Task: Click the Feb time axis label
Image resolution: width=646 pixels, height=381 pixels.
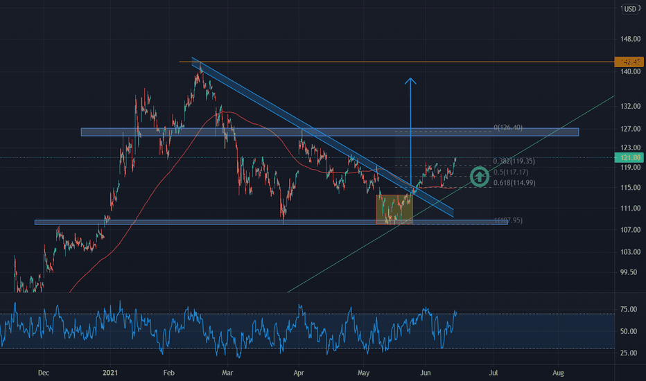Action: click(168, 373)
